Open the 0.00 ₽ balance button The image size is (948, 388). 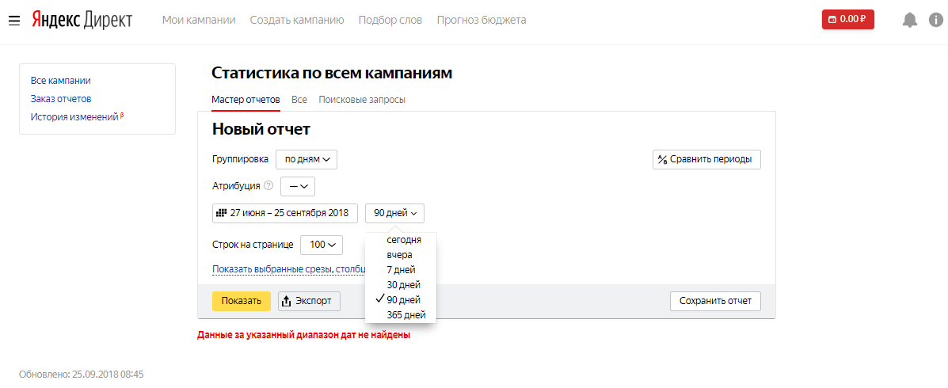tap(847, 19)
